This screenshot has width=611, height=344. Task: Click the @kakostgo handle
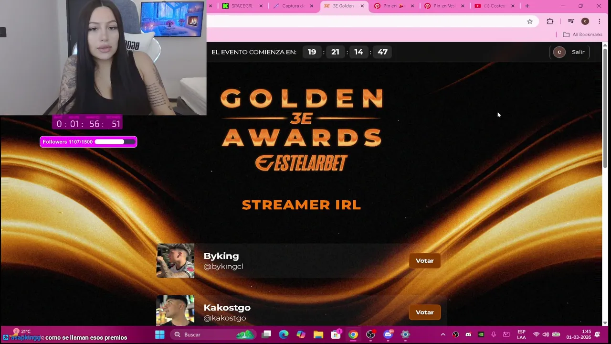[225, 318]
